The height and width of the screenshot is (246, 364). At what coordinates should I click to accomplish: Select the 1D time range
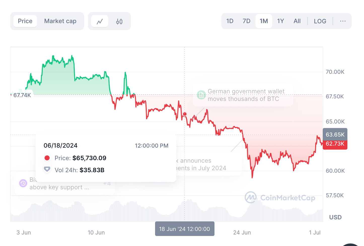[x=230, y=21]
